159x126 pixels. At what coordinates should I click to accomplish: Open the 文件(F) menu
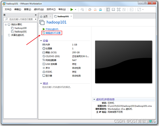click(x=8, y=9)
